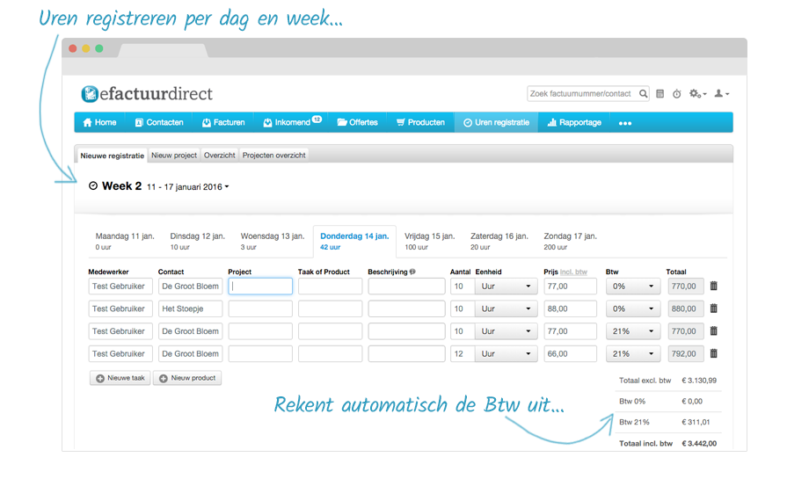Click Taak of Product field, first row

pos(331,287)
